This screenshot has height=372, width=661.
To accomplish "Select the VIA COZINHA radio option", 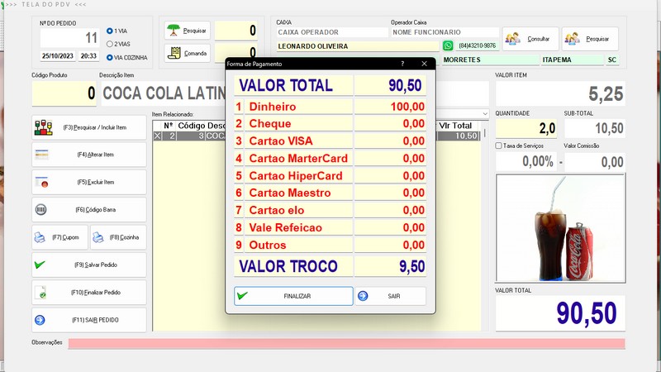I will (x=110, y=57).
